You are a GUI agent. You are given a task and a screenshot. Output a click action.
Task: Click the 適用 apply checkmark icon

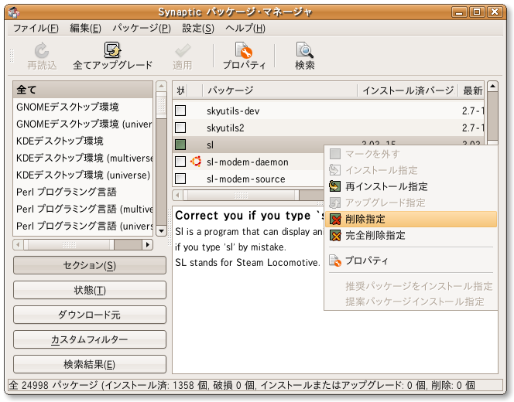coord(183,51)
